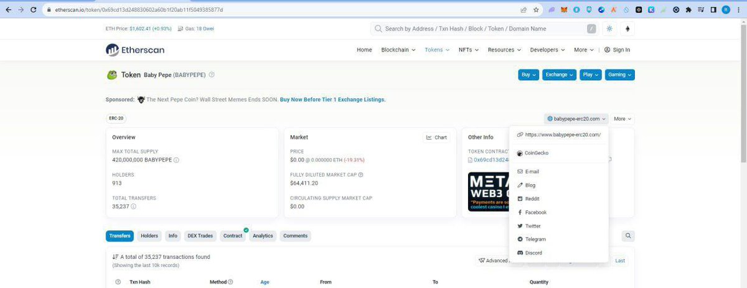Select Blog in the dropdown menu
This screenshot has height=288, width=747.
click(559, 185)
